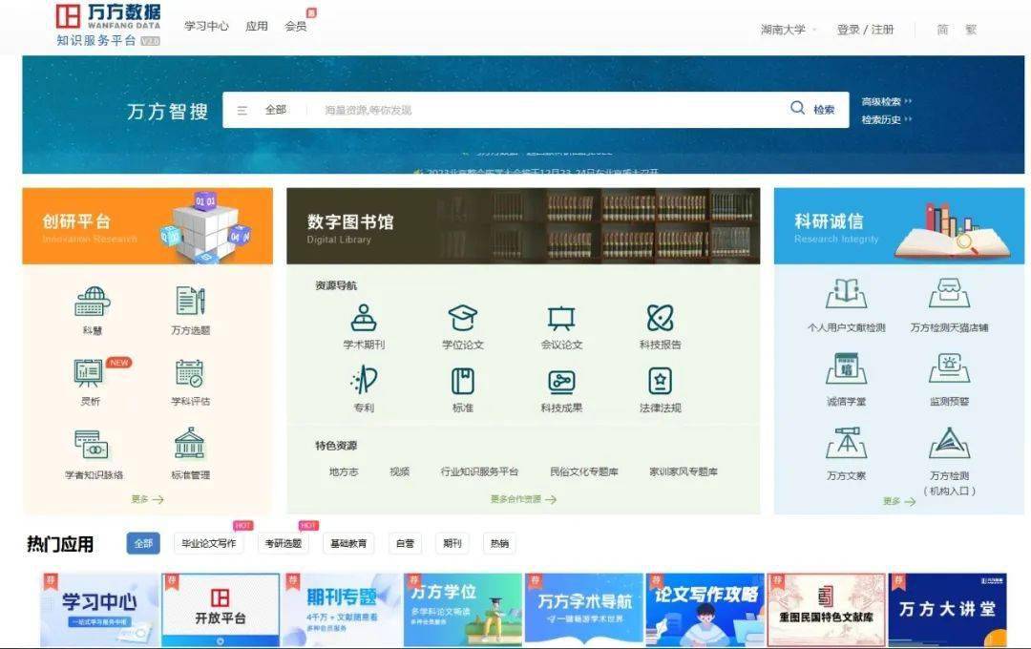Click the Wanfang Data logo

[x=109, y=25]
